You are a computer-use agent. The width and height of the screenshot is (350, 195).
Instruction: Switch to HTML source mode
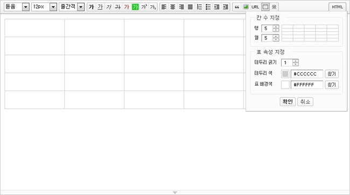click(337, 7)
